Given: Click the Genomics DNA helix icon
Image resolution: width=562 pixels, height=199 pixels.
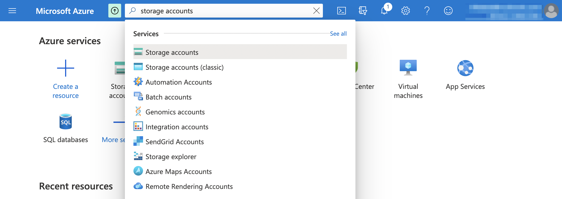Looking at the screenshot, I should tap(138, 111).
